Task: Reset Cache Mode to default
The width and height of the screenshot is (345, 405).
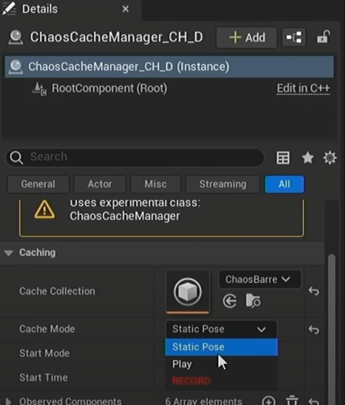Action: coord(314,329)
